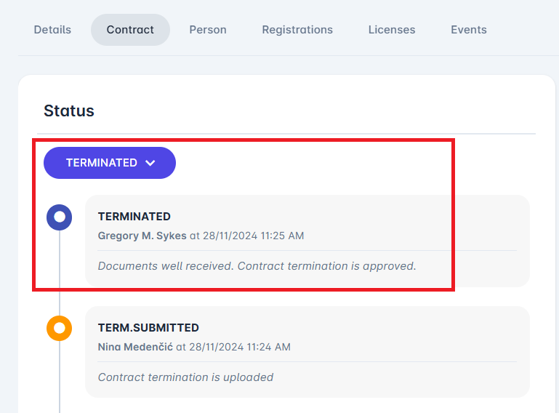Click the "Contract termination is uploaded" note

tap(185, 377)
